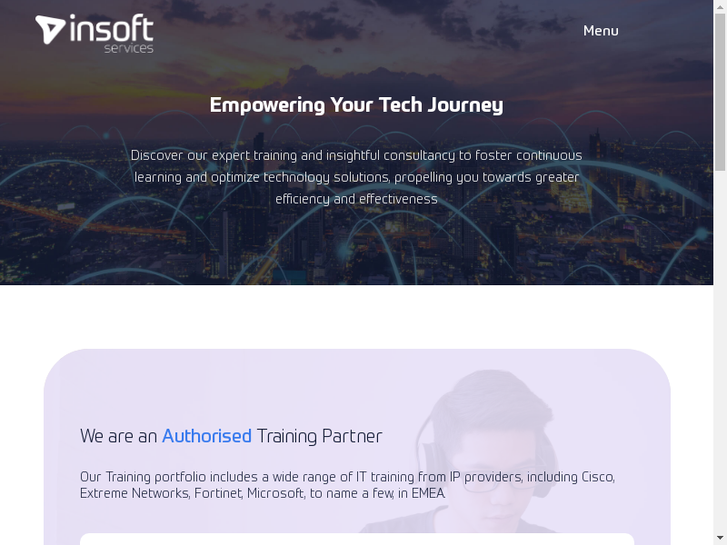Click the word "Cisco" in the portfolio text

tap(597, 477)
